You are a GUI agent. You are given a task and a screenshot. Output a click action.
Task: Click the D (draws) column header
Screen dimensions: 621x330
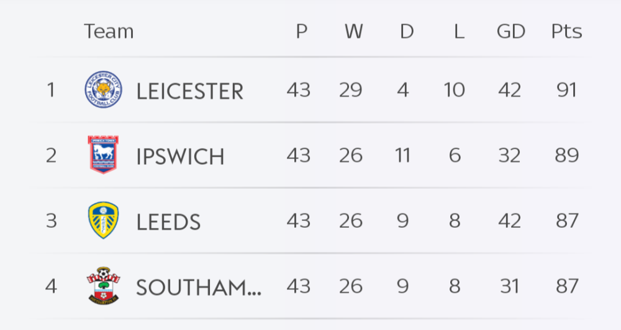click(x=406, y=32)
